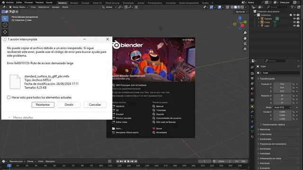Click Omitir button in error dialog

point(69,105)
